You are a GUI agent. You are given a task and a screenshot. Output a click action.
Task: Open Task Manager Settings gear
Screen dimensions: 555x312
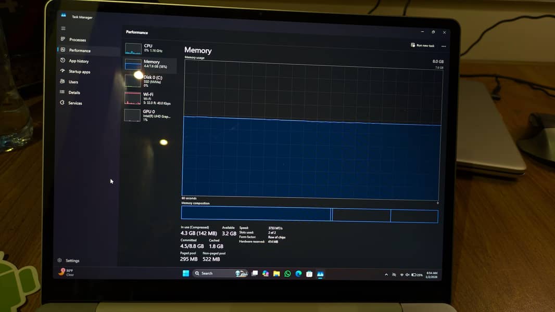click(x=60, y=261)
